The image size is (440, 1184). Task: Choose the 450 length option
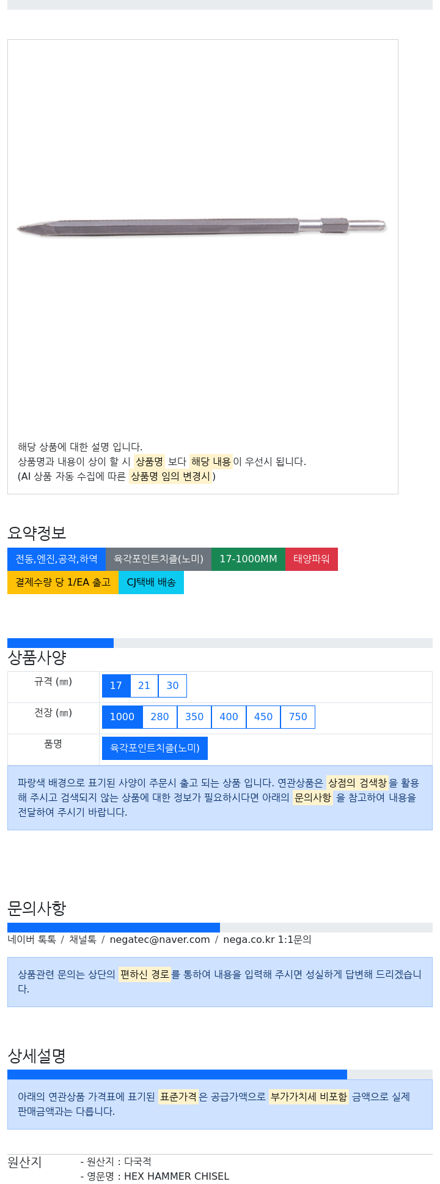(263, 717)
